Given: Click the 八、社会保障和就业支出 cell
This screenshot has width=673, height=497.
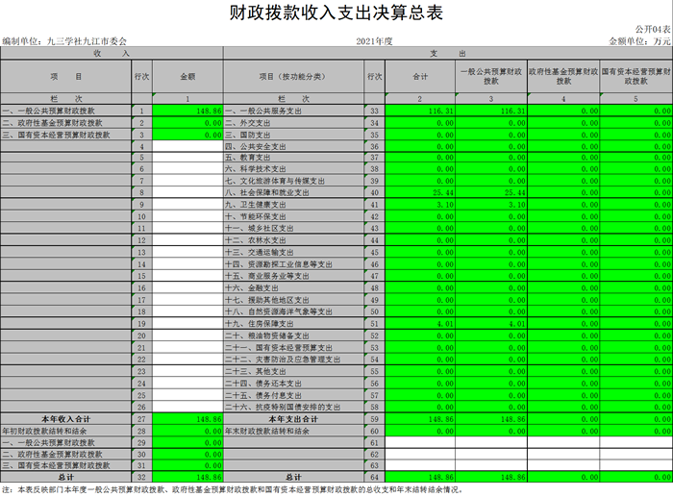Looking at the screenshot, I should tap(268, 192).
